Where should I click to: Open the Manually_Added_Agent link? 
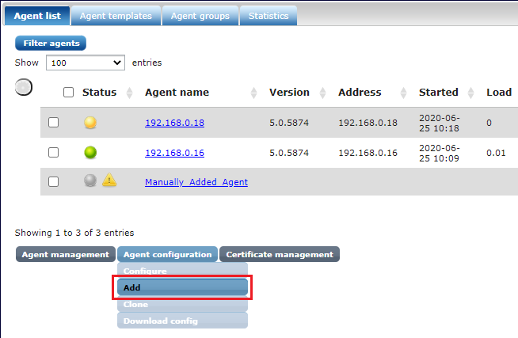coord(196,182)
